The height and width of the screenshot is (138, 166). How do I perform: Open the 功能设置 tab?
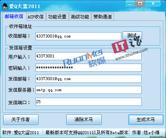click(x=57, y=16)
